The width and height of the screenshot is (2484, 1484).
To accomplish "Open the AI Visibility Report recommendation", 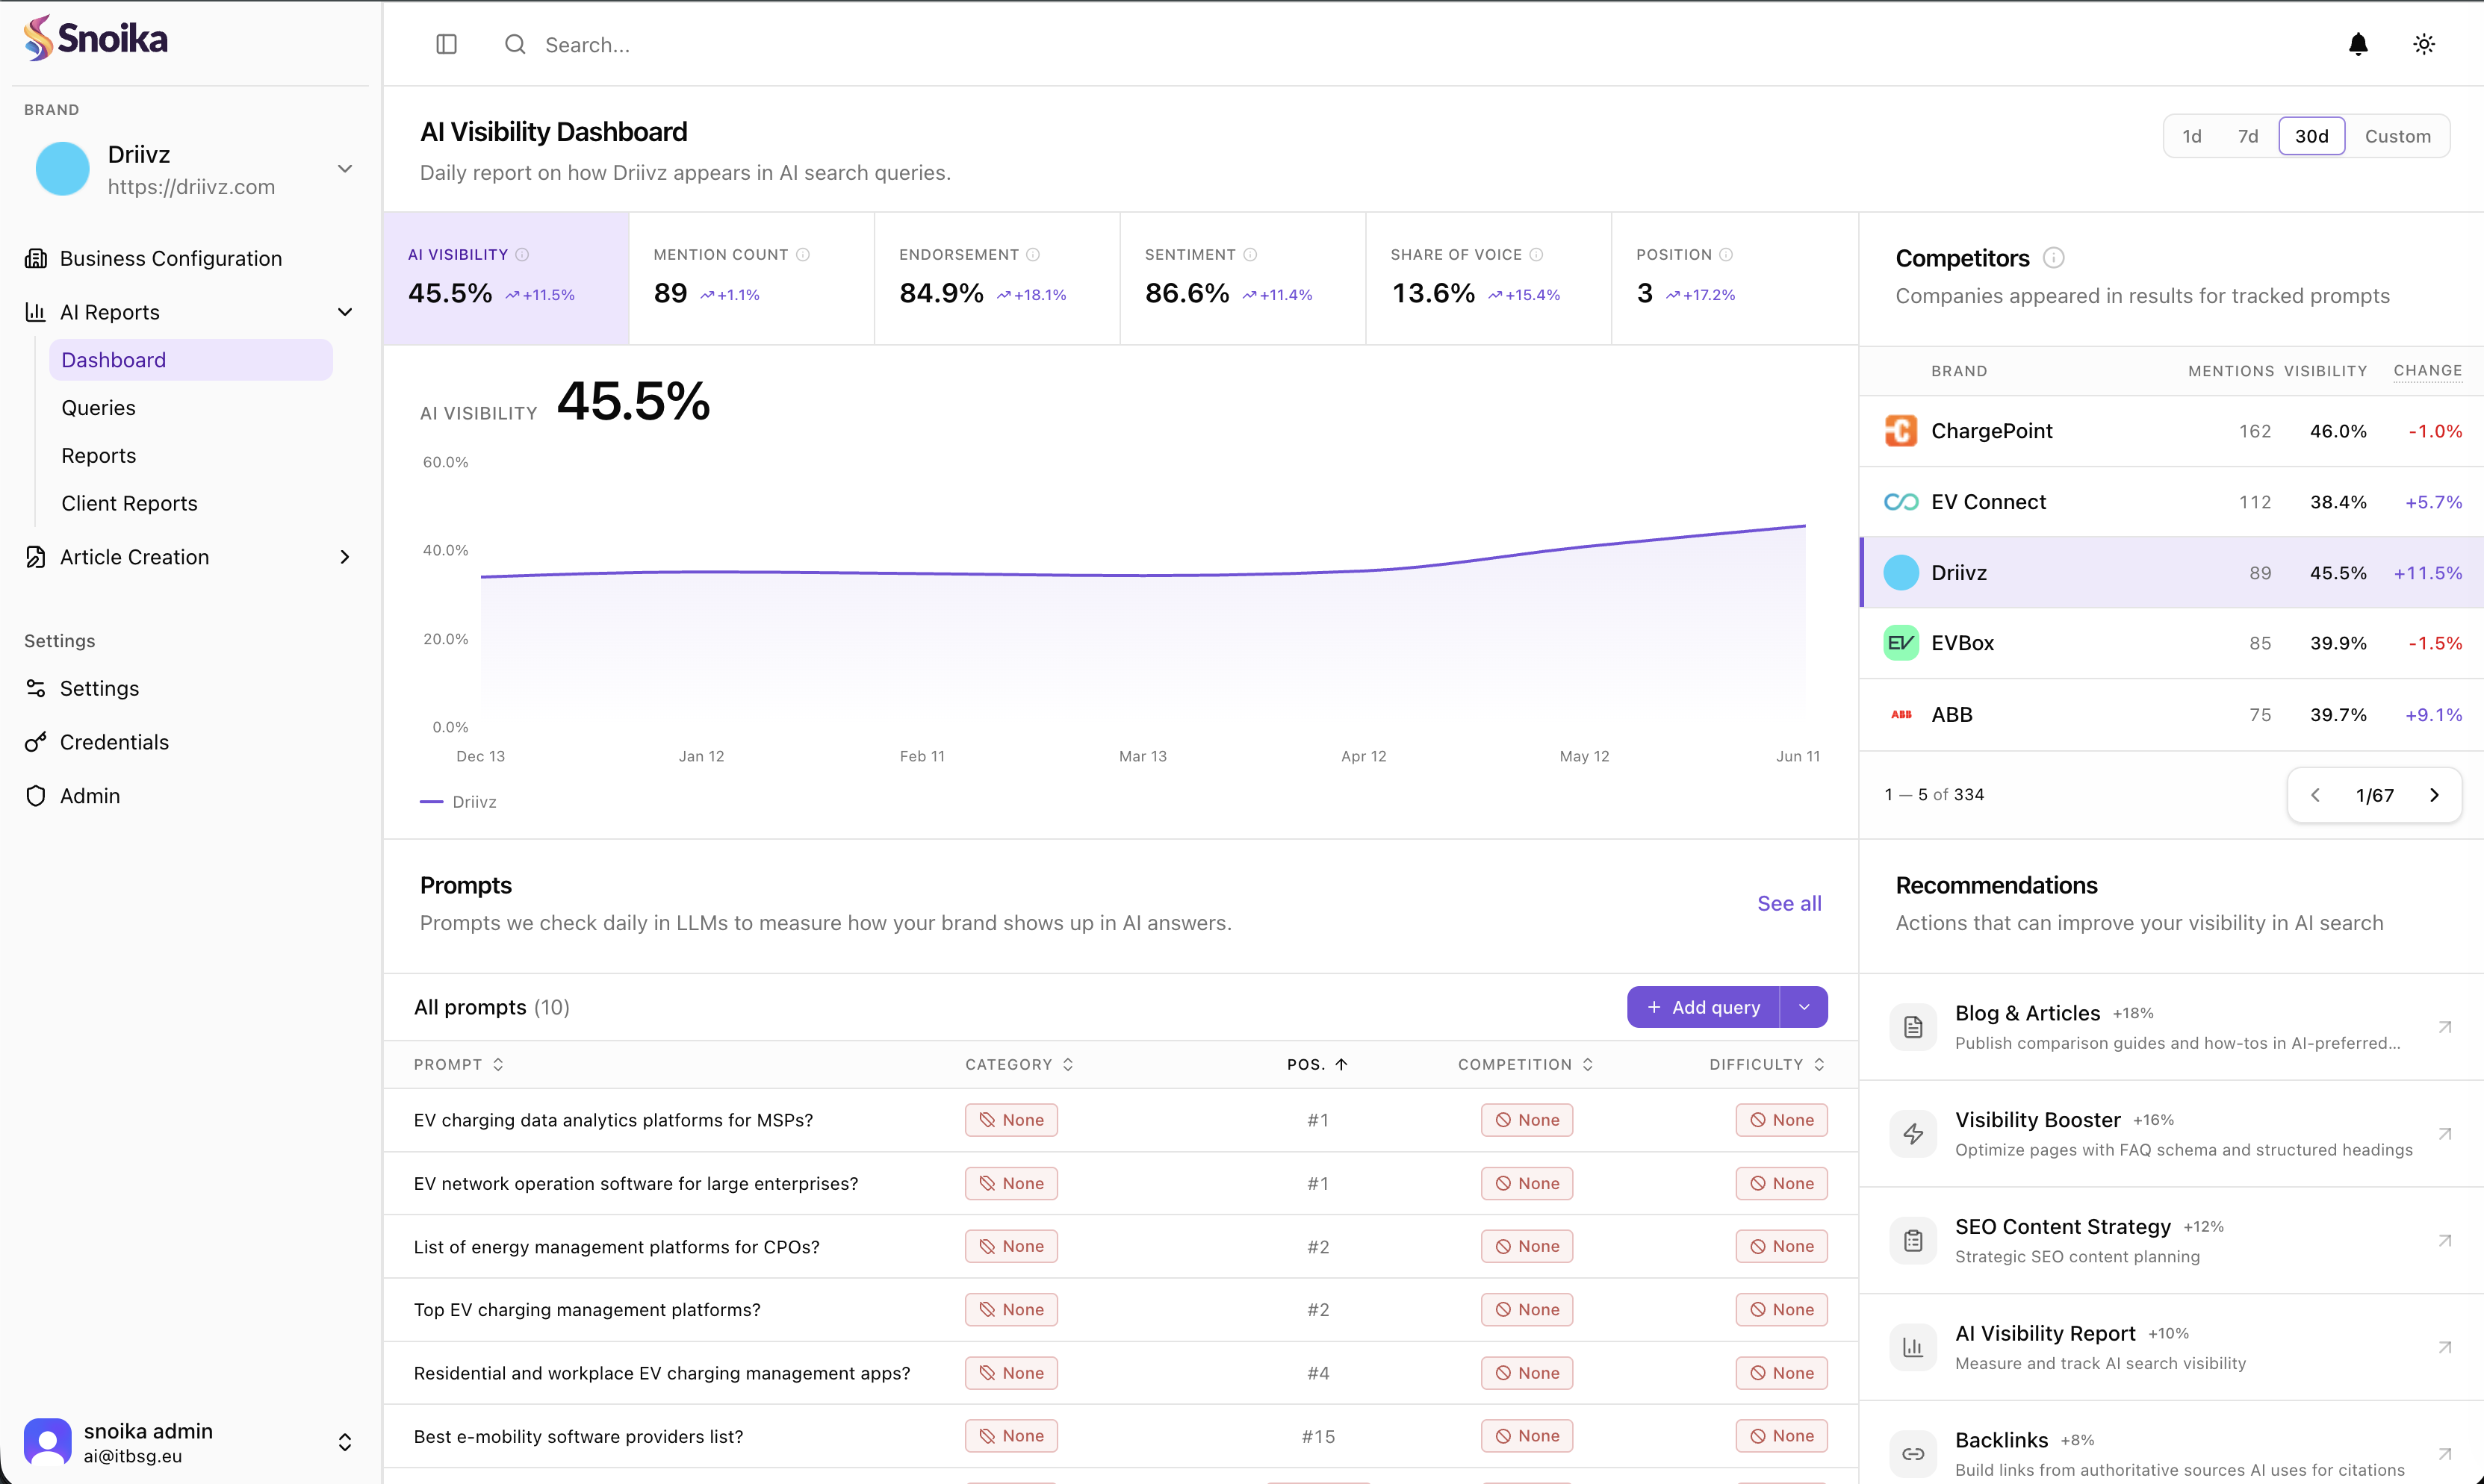I will point(2171,1347).
